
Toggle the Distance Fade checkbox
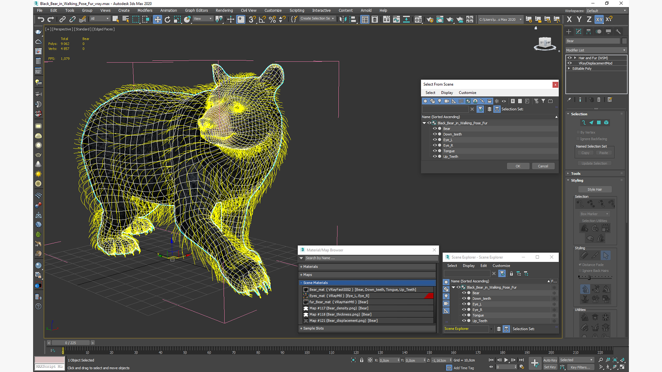point(580,265)
